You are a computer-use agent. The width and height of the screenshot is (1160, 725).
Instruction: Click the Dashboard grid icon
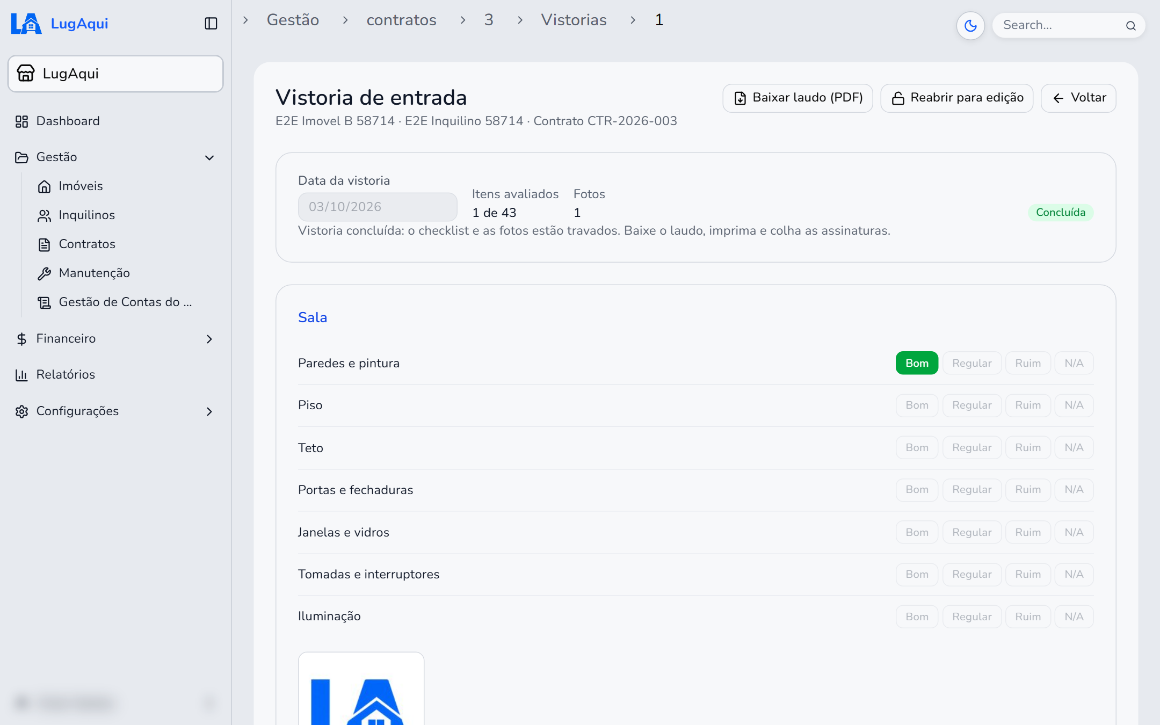[21, 121]
